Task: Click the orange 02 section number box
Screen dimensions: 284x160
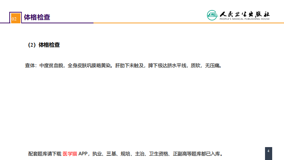Action: click(15, 18)
